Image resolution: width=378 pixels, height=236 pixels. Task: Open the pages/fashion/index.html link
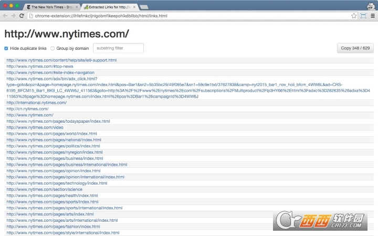tap(53, 227)
